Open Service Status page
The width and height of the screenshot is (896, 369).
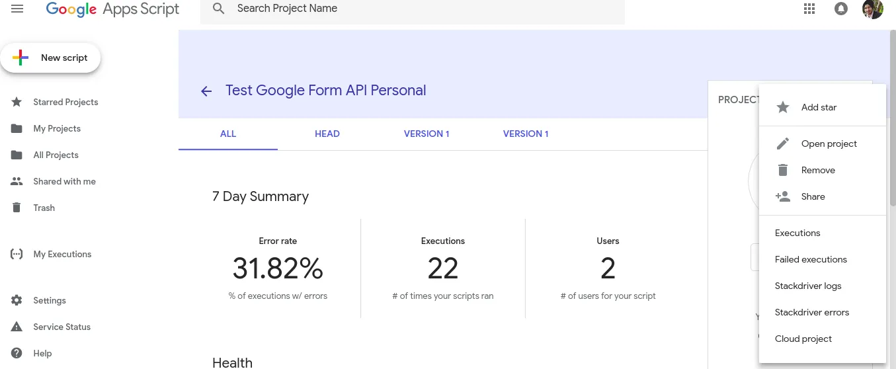click(x=61, y=327)
